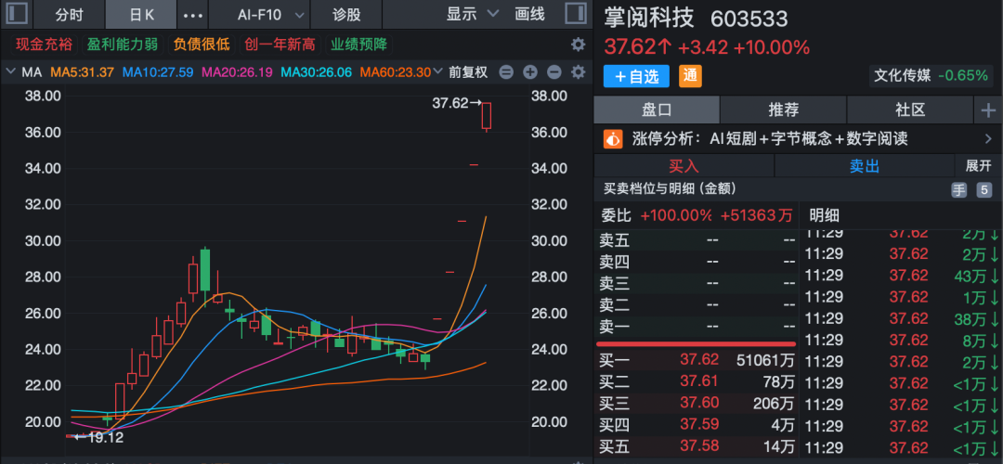The height and width of the screenshot is (464, 1003).
Task: Toggle the right sidebar panel icon
Action: 575,14
